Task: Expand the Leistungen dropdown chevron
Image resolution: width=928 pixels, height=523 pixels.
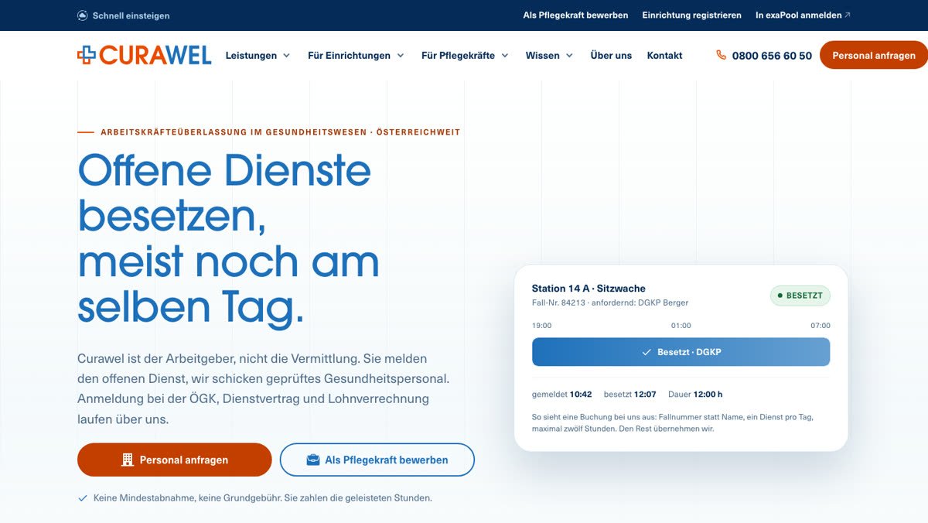Action: pos(286,56)
